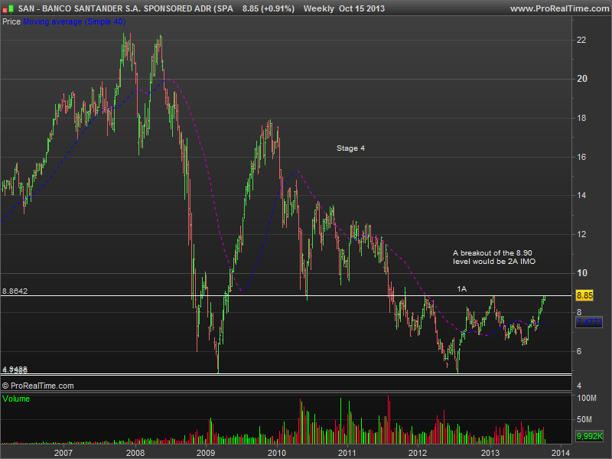Click the yellow 8.85 current price tag
The height and width of the screenshot is (459, 612).
584,295
